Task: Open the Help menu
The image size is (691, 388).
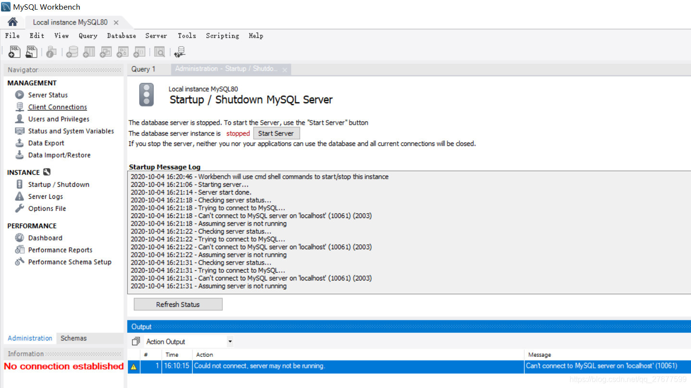Action: click(256, 36)
